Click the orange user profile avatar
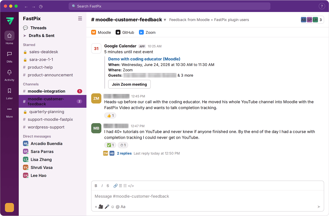The height and width of the screenshot is (216, 329). [x=9, y=207]
